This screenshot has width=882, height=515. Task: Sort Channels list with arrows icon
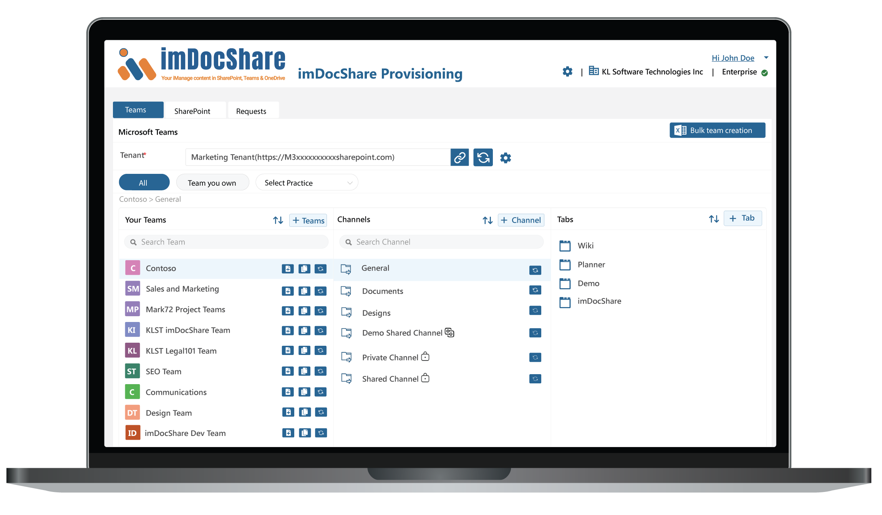488,220
